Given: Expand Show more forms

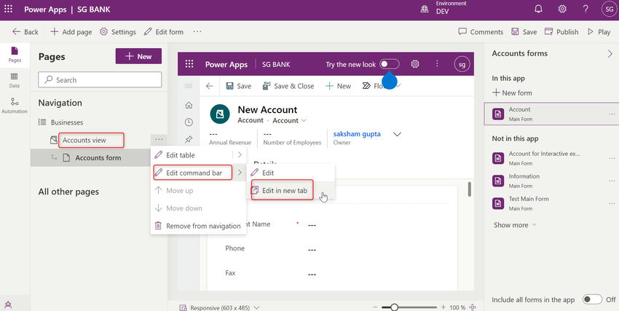Looking at the screenshot, I should [x=515, y=225].
